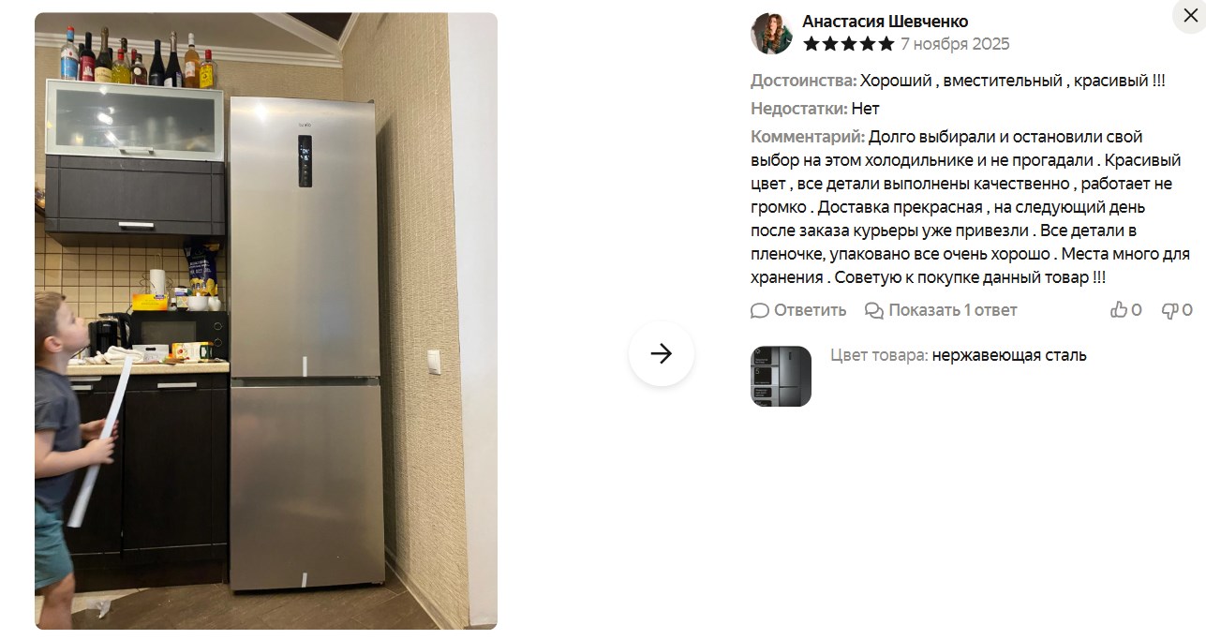Click the dislike count next to thumbs down
This screenshot has height=640, width=1206.
pos(1187,310)
